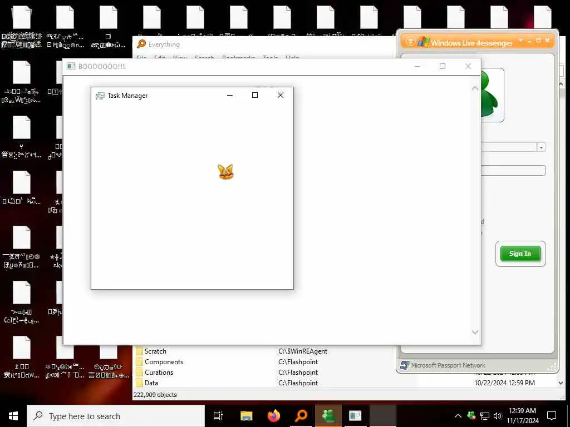
Task: Click the taskbar search box
Action: click(116, 416)
